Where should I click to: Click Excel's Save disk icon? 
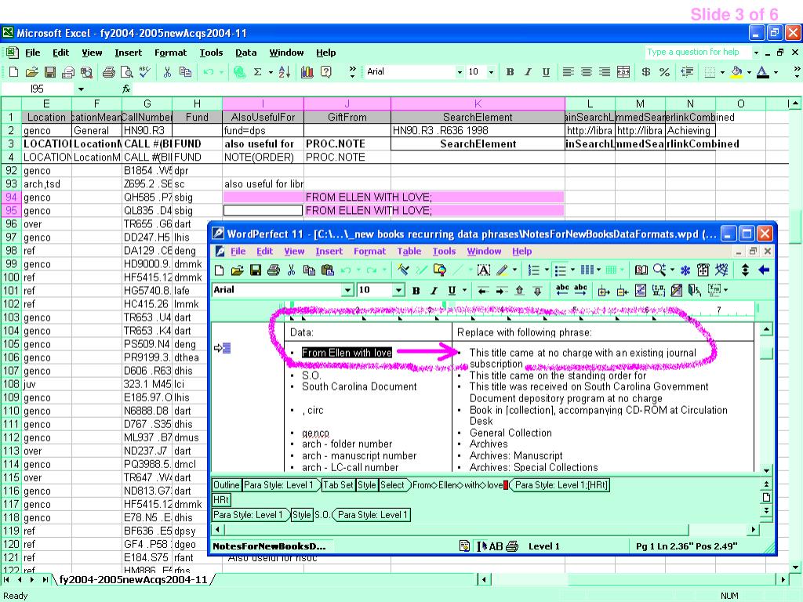pyautogui.click(x=49, y=72)
